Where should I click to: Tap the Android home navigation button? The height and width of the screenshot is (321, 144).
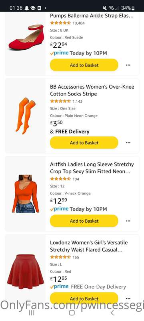[x=72, y=313]
